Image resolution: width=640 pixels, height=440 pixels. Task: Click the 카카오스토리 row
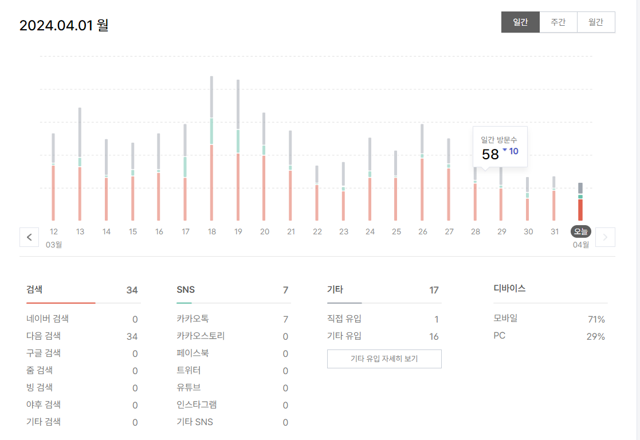coord(233,336)
